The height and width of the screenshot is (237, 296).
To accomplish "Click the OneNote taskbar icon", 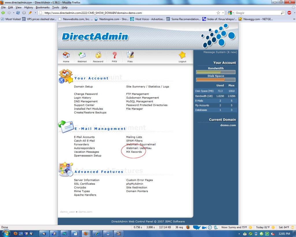I will coord(64,234).
